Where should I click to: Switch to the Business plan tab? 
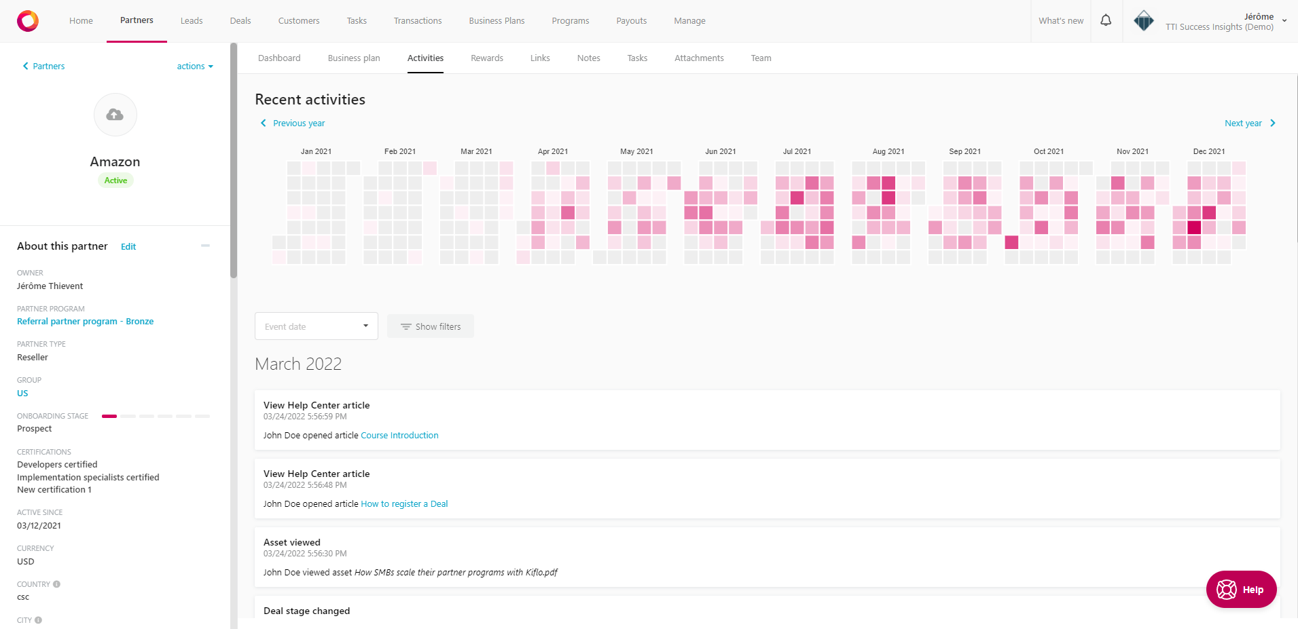pos(354,58)
